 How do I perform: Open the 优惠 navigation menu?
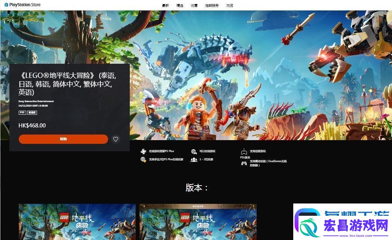coord(194,6)
